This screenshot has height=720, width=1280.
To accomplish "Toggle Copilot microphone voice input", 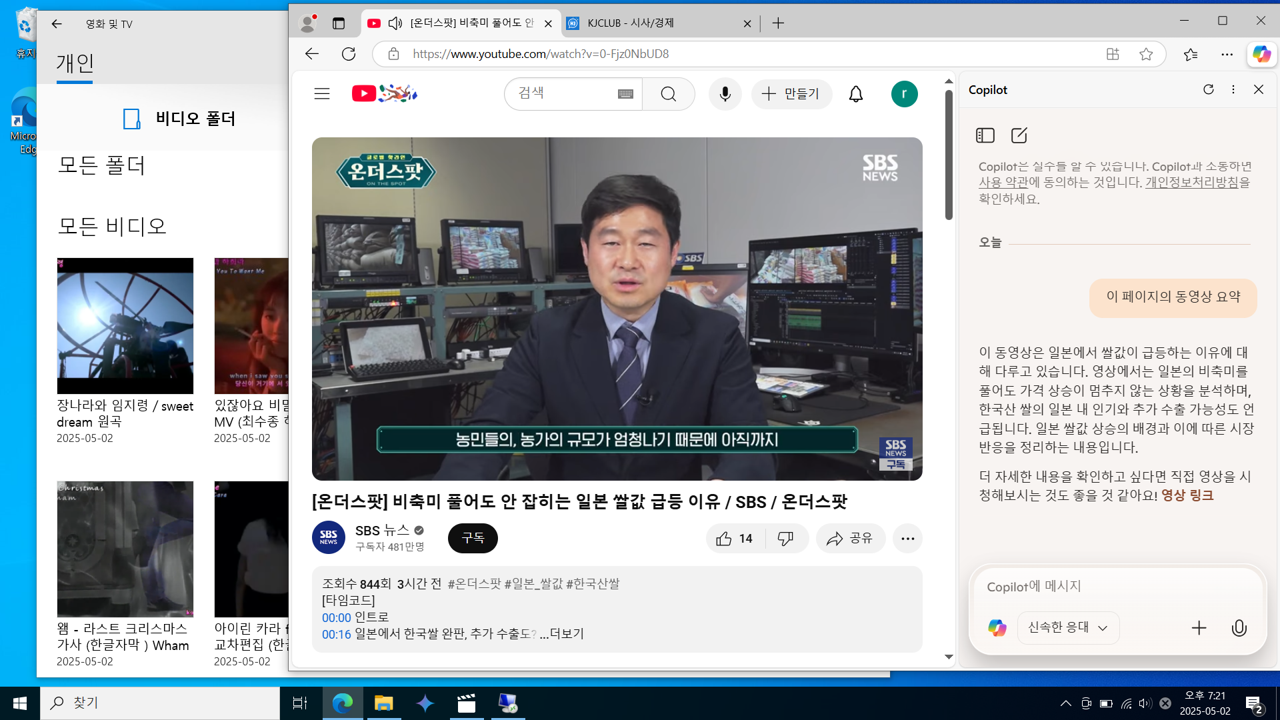I will tap(1239, 628).
